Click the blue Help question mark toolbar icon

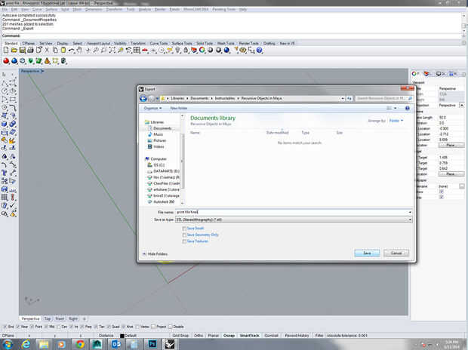260,50
